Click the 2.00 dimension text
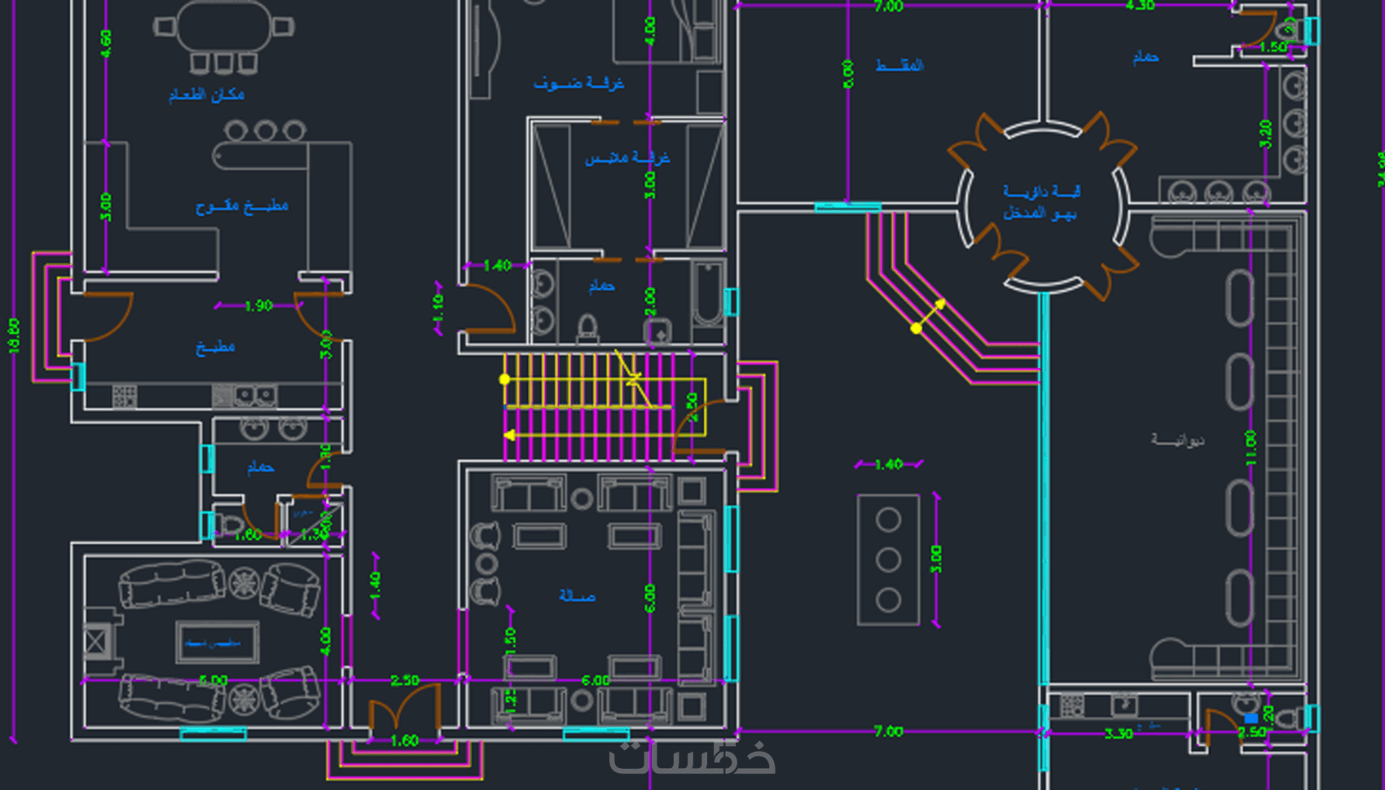This screenshot has width=1385, height=790. [x=649, y=301]
